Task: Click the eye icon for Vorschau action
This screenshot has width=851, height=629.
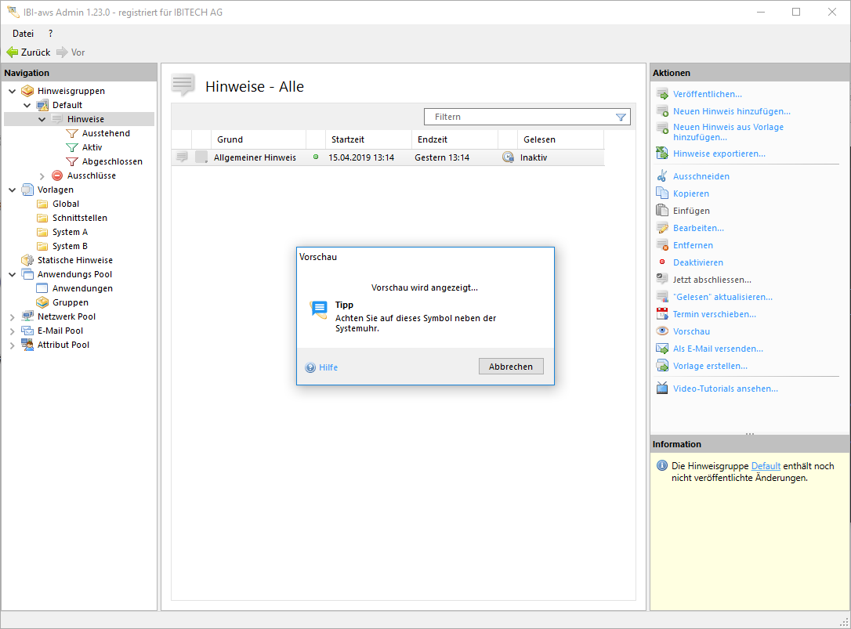Action: coord(662,331)
